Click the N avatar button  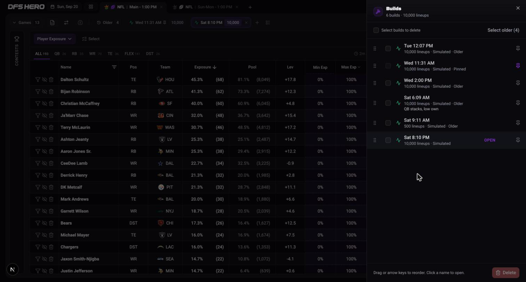click(13, 269)
